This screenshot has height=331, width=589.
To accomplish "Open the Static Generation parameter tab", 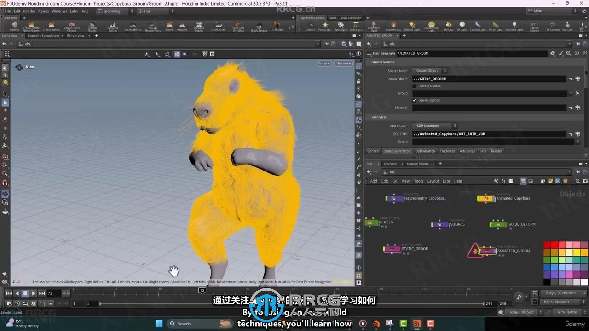I will 397,151.
